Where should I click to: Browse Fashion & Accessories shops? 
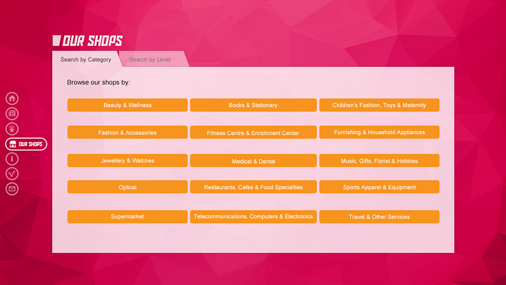[127, 132]
